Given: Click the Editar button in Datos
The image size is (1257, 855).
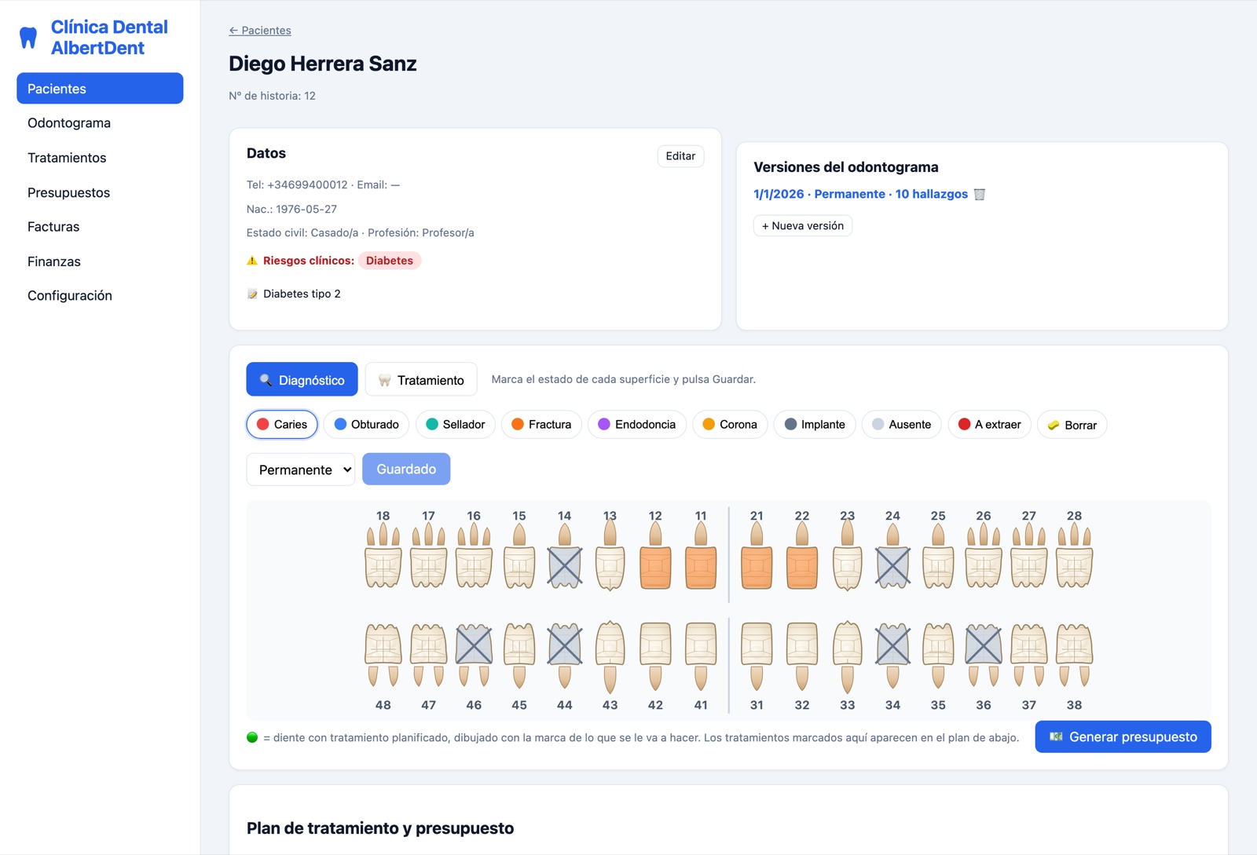Looking at the screenshot, I should (x=680, y=156).
